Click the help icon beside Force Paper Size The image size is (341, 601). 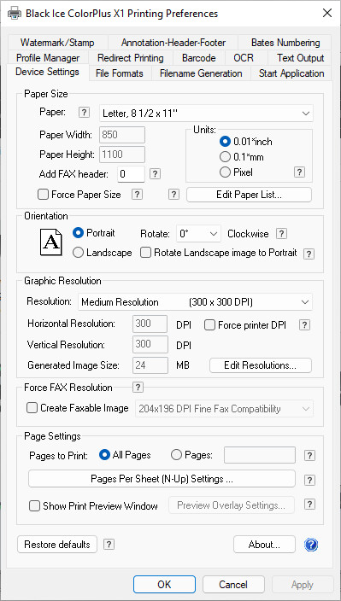click(x=137, y=195)
